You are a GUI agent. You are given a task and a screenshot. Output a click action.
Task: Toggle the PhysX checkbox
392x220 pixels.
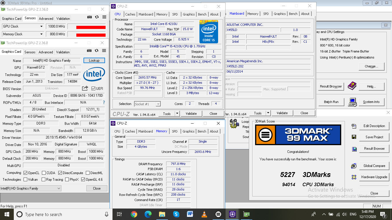[67, 180]
